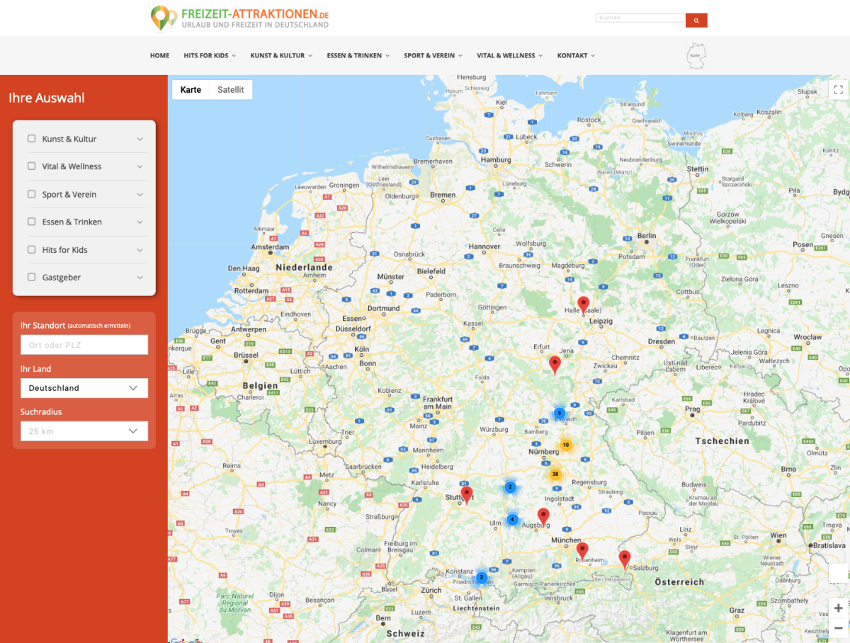The height and width of the screenshot is (643, 850).
Task: Expand the Gastgeber filter chevron
Action: coord(140,278)
